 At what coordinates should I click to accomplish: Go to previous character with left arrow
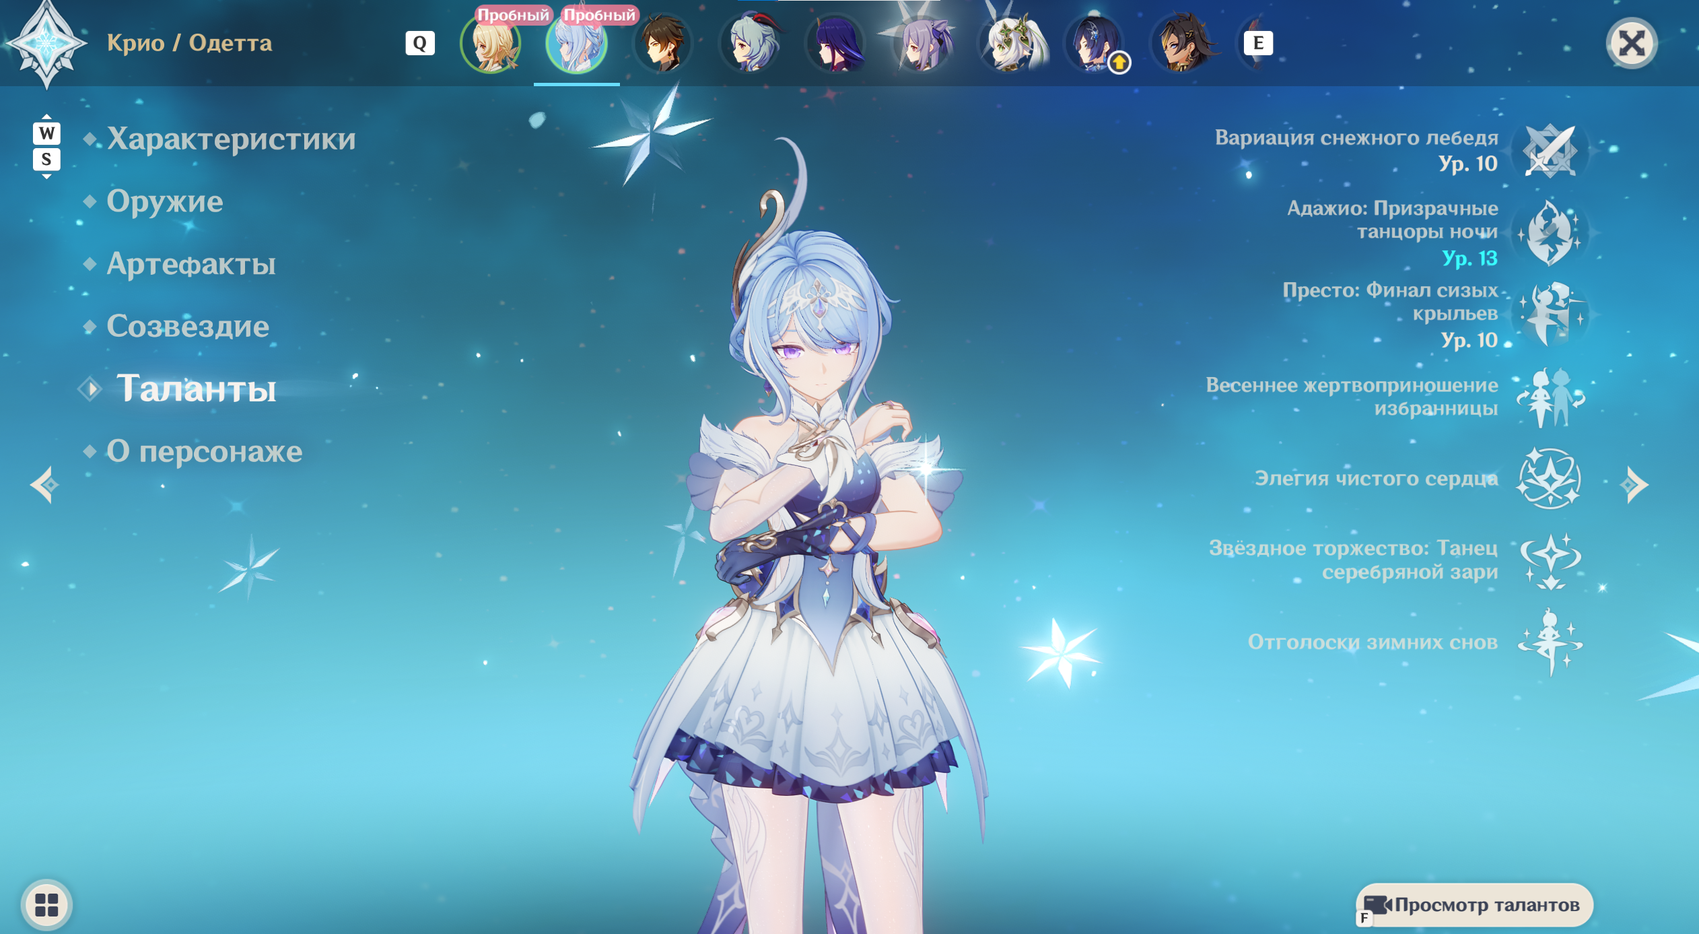coord(44,485)
